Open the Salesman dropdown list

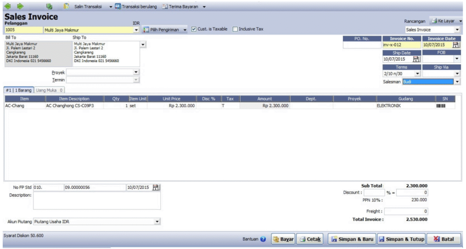tap(457, 82)
